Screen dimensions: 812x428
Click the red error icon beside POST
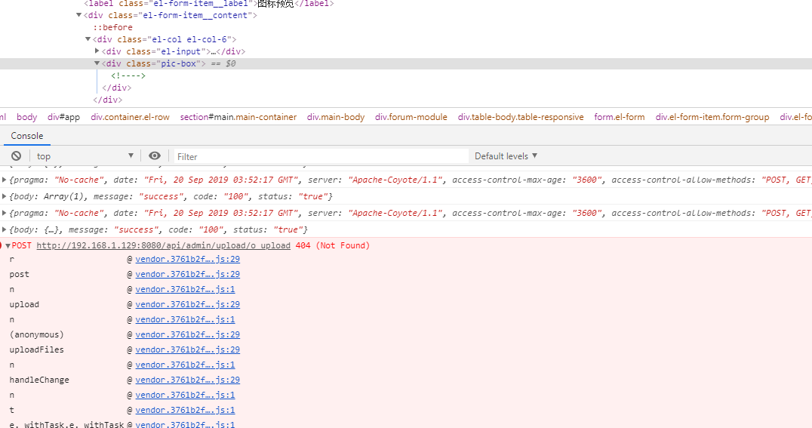click(3, 246)
